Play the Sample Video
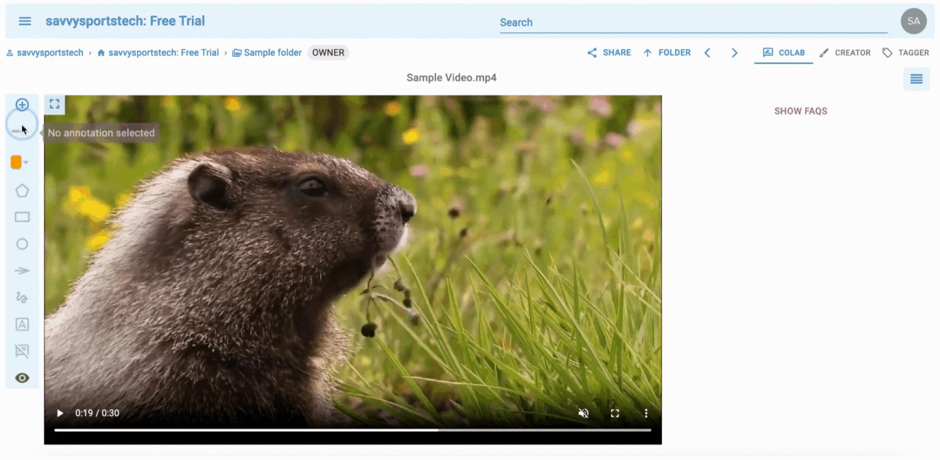940x460 pixels. pos(60,413)
